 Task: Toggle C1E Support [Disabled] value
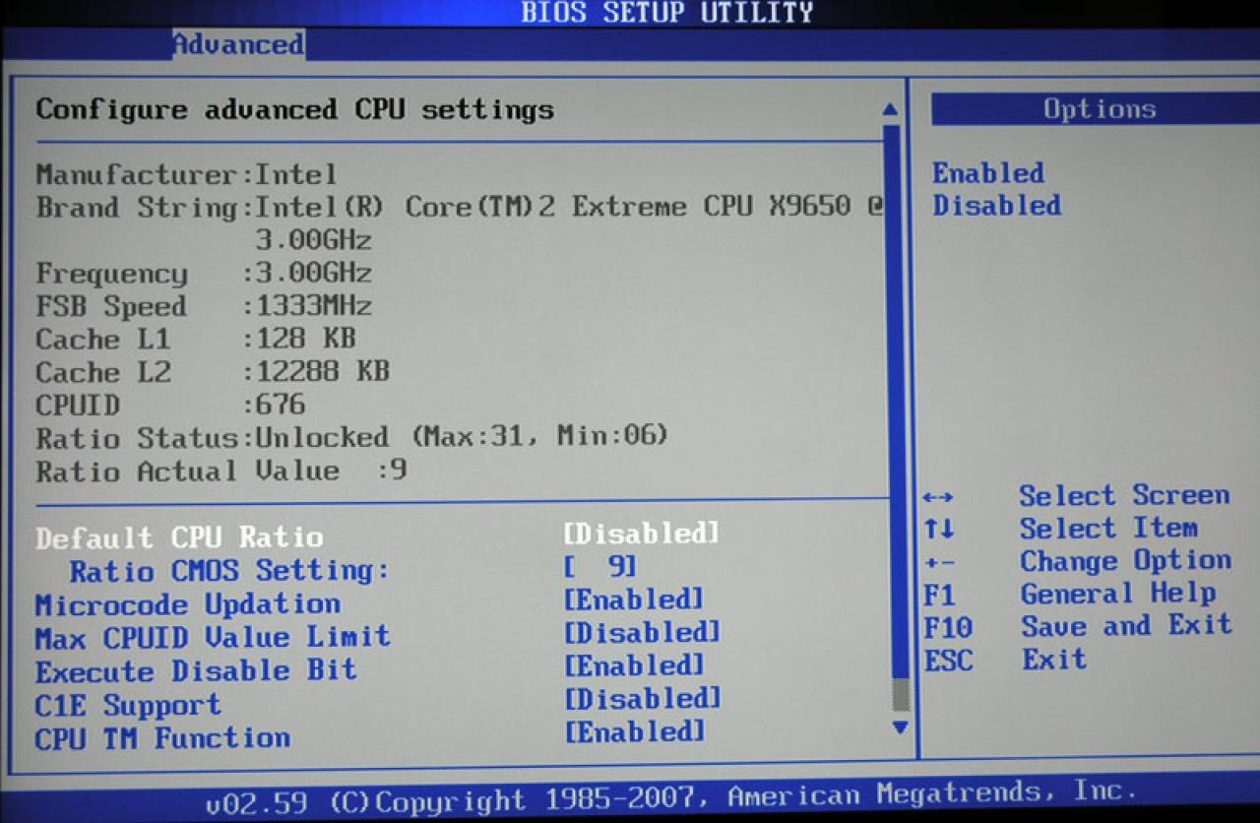[x=642, y=699]
